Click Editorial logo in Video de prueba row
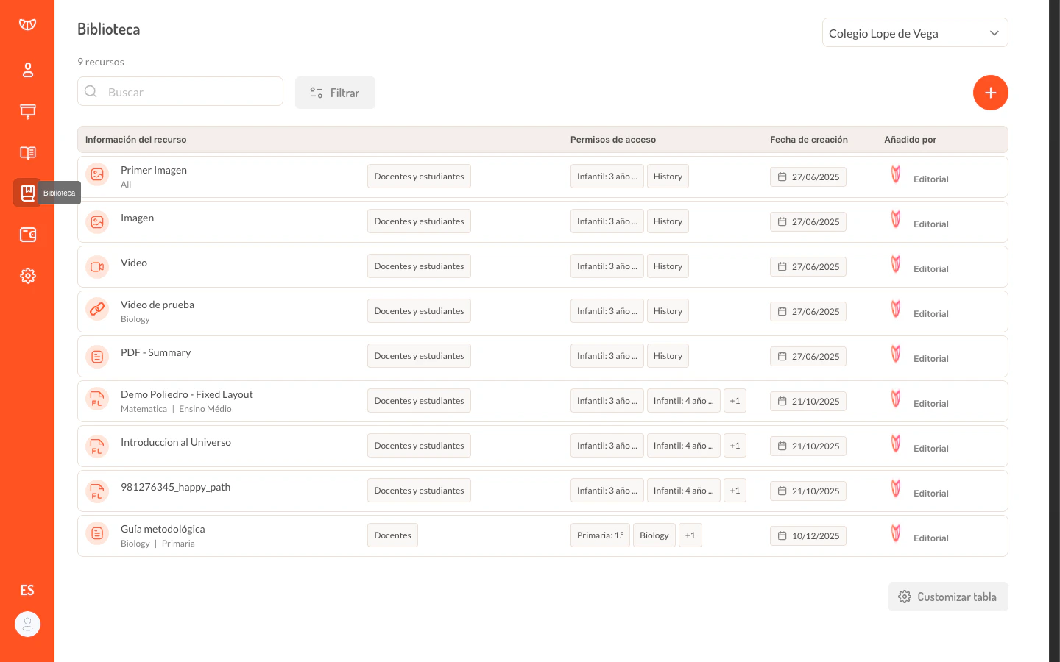This screenshot has height=662, width=1060. tap(896, 309)
